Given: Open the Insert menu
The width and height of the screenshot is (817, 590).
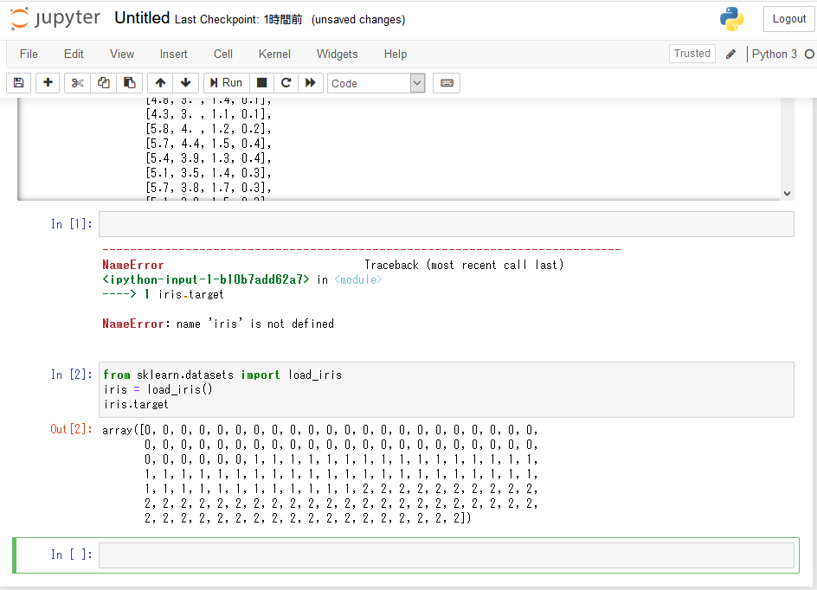Looking at the screenshot, I should click(x=173, y=55).
